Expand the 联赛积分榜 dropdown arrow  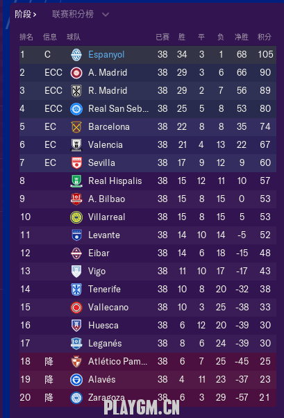tap(106, 15)
